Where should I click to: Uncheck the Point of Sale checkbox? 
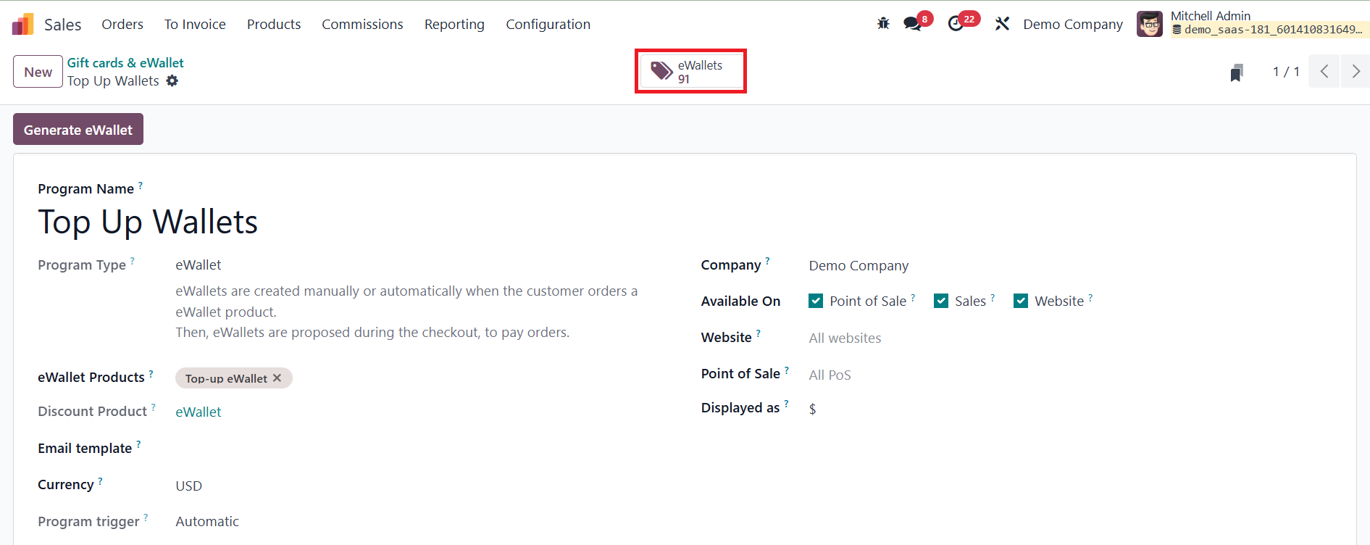pyautogui.click(x=816, y=301)
